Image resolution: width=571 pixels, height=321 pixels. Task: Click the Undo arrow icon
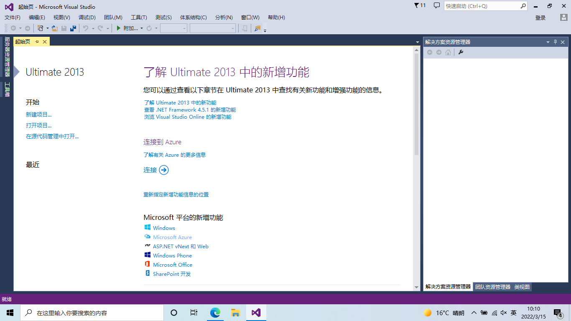(86, 28)
